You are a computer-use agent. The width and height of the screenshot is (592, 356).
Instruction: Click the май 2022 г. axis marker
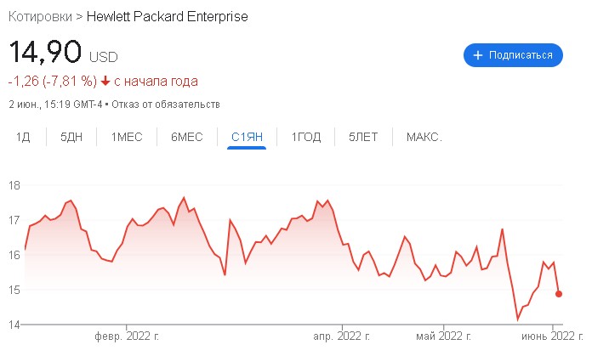[x=443, y=336]
